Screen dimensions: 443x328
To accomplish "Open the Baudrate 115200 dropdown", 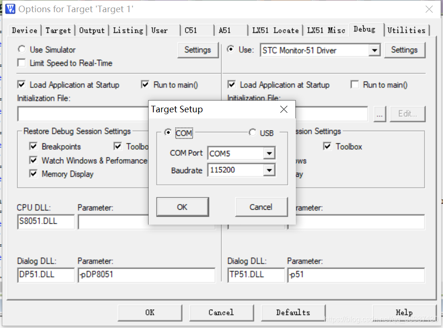I will pyautogui.click(x=269, y=170).
